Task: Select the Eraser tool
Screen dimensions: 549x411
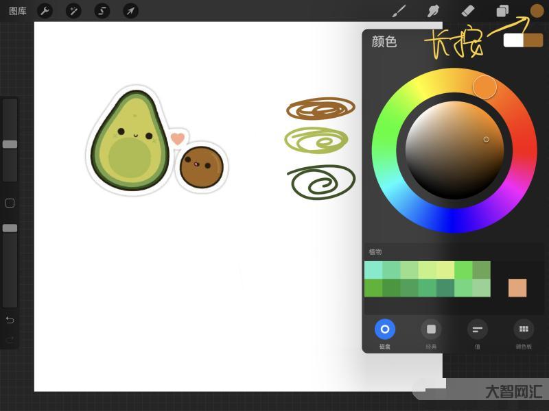Action: (468, 11)
